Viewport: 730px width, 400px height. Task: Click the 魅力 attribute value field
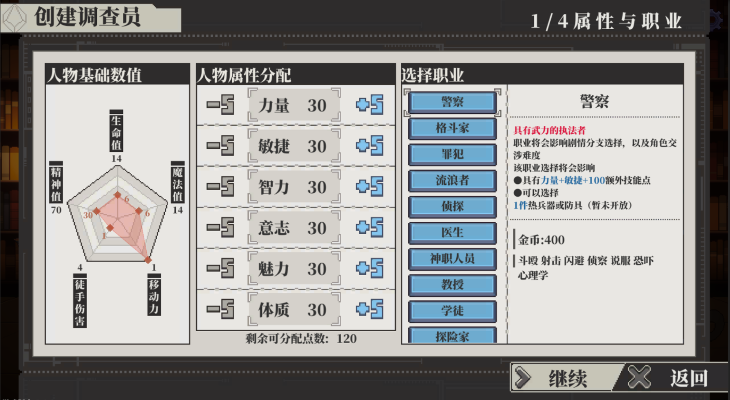coord(294,269)
